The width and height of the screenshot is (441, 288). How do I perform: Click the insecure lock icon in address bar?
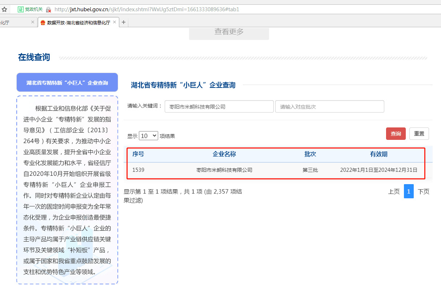(x=48, y=10)
